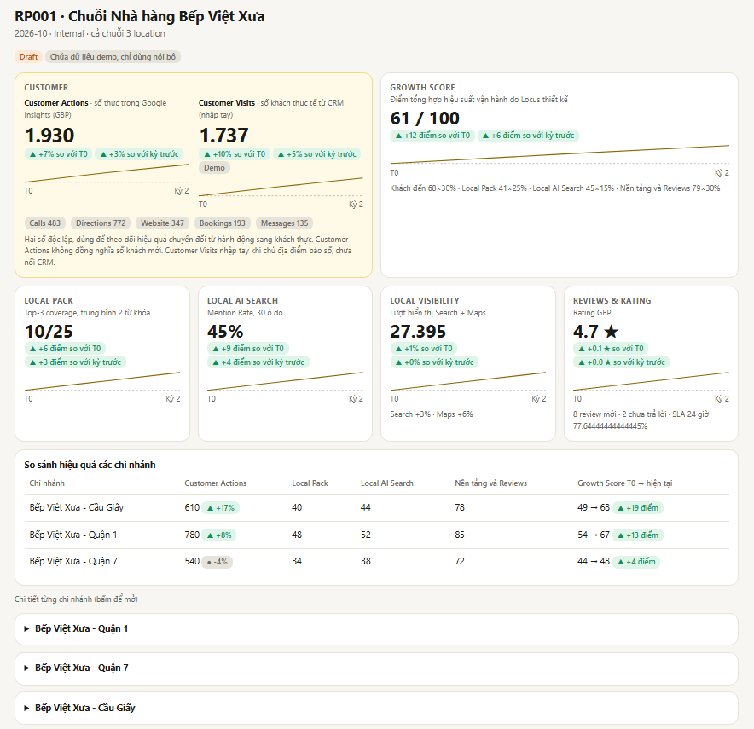
Task: Click the report title RP001 heading
Action: tap(139, 17)
